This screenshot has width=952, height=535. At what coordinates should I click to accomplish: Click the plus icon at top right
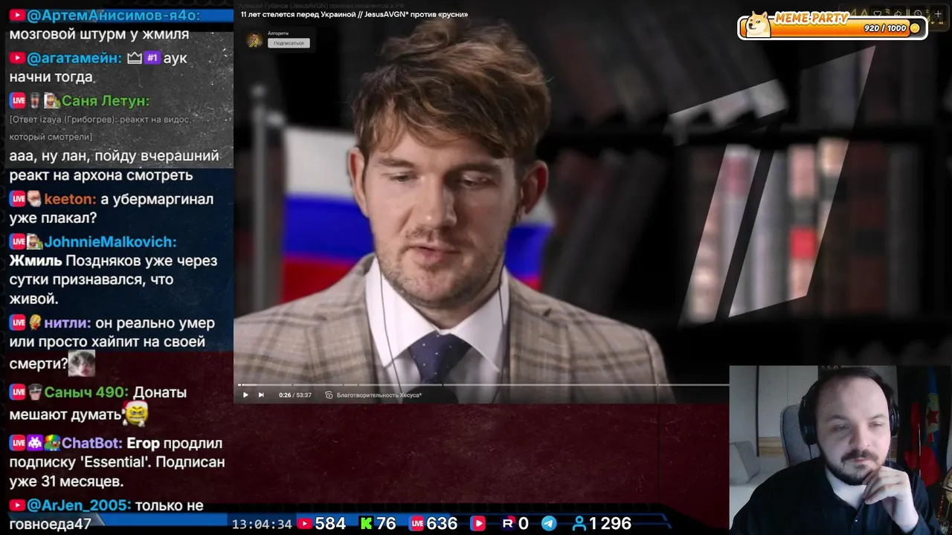[x=938, y=13]
